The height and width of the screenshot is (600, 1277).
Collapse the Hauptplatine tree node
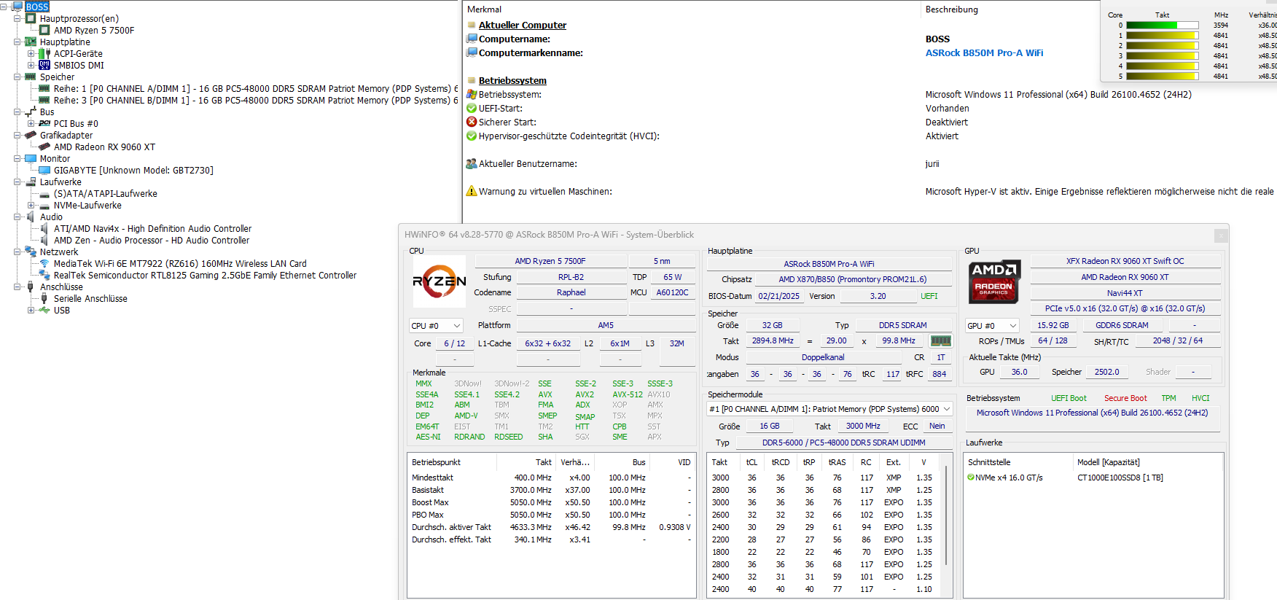[17, 42]
